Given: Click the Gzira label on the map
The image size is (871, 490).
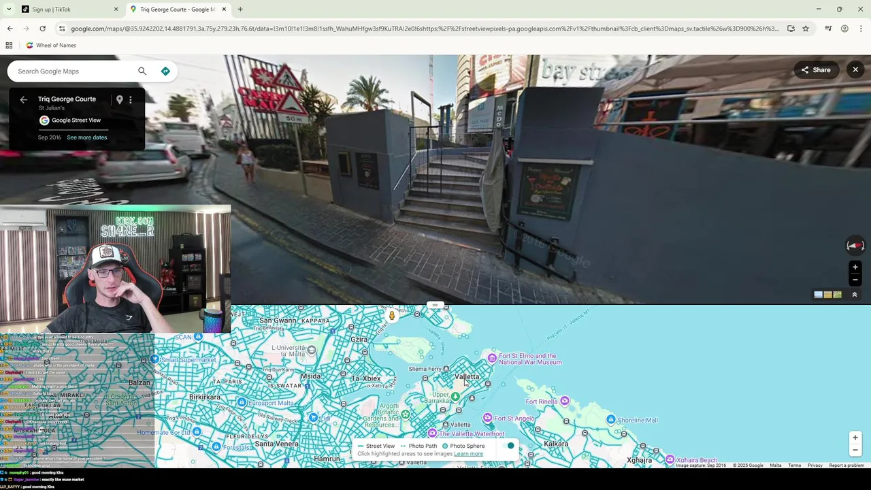Looking at the screenshot, I should click(x=359, y=339).
